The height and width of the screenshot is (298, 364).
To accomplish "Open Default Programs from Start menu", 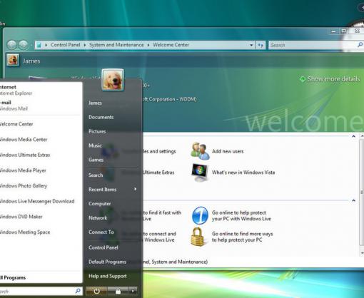I will click(x=107, y=262).
